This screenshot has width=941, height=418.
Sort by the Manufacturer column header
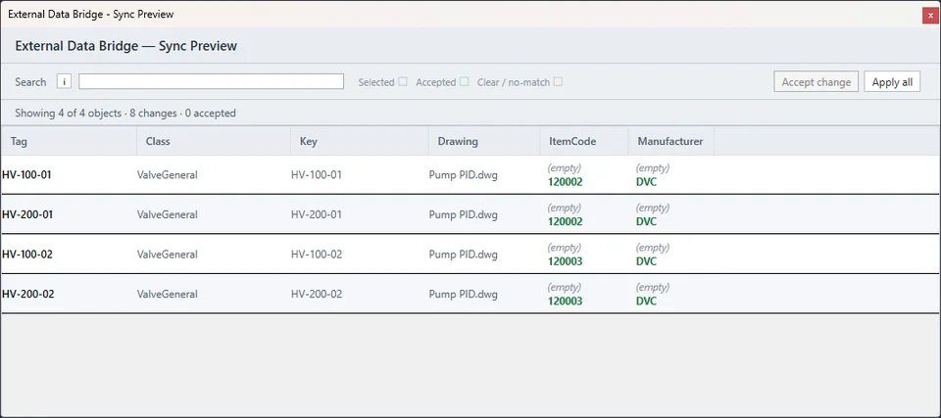(670, 142)
